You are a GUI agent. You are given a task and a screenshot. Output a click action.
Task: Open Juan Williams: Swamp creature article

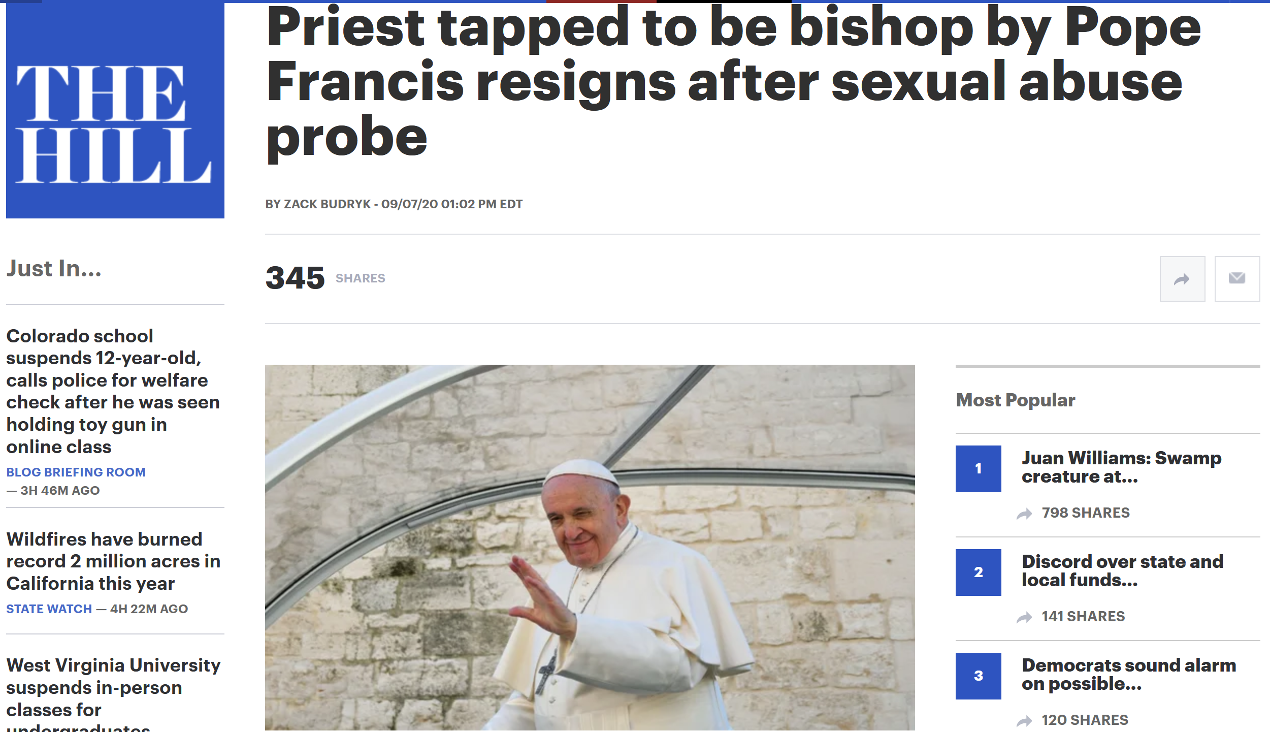tap(1122, 467)
